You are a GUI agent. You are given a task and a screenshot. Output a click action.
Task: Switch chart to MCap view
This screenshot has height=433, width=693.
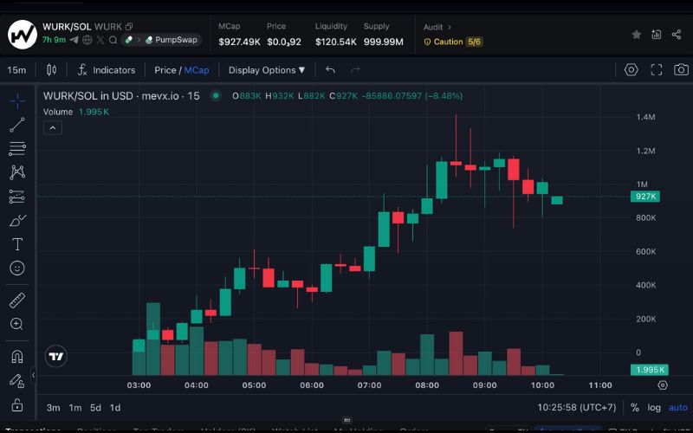pyautogui.click(x=197, y=70)
